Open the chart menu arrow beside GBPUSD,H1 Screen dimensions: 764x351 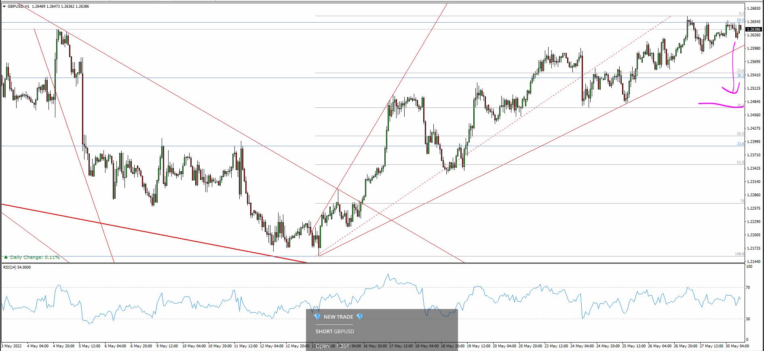pos(4,6)
